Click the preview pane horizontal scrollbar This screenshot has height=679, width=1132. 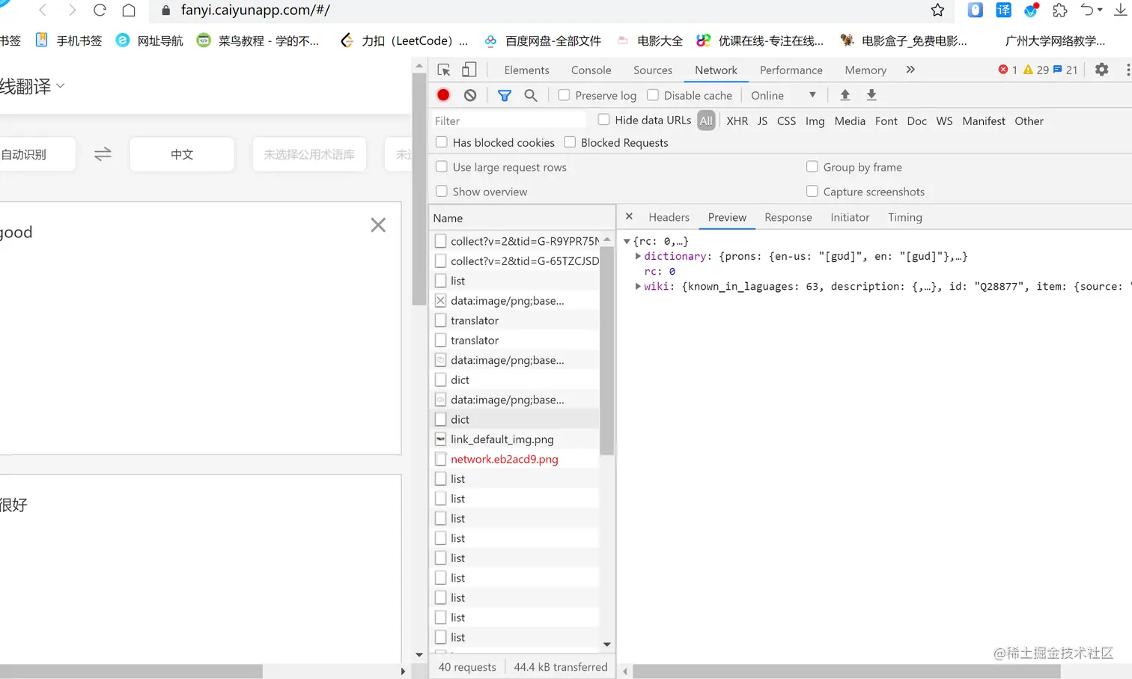(846, 672)
